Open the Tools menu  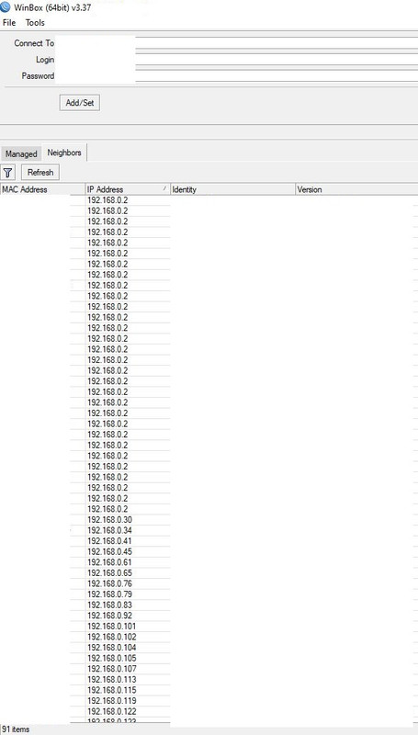pos(35,22)
